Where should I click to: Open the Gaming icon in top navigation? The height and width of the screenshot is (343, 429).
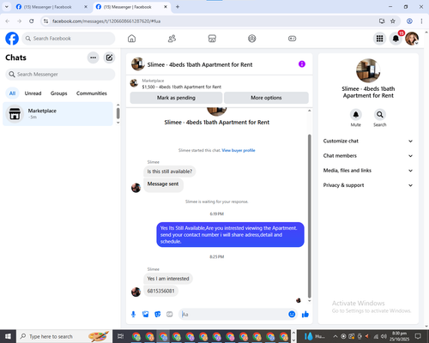coord(292,39)
